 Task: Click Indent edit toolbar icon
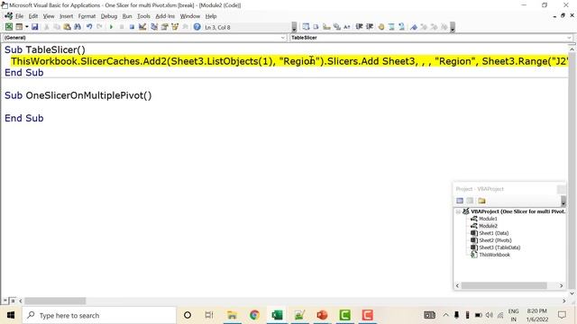[359, 27]
